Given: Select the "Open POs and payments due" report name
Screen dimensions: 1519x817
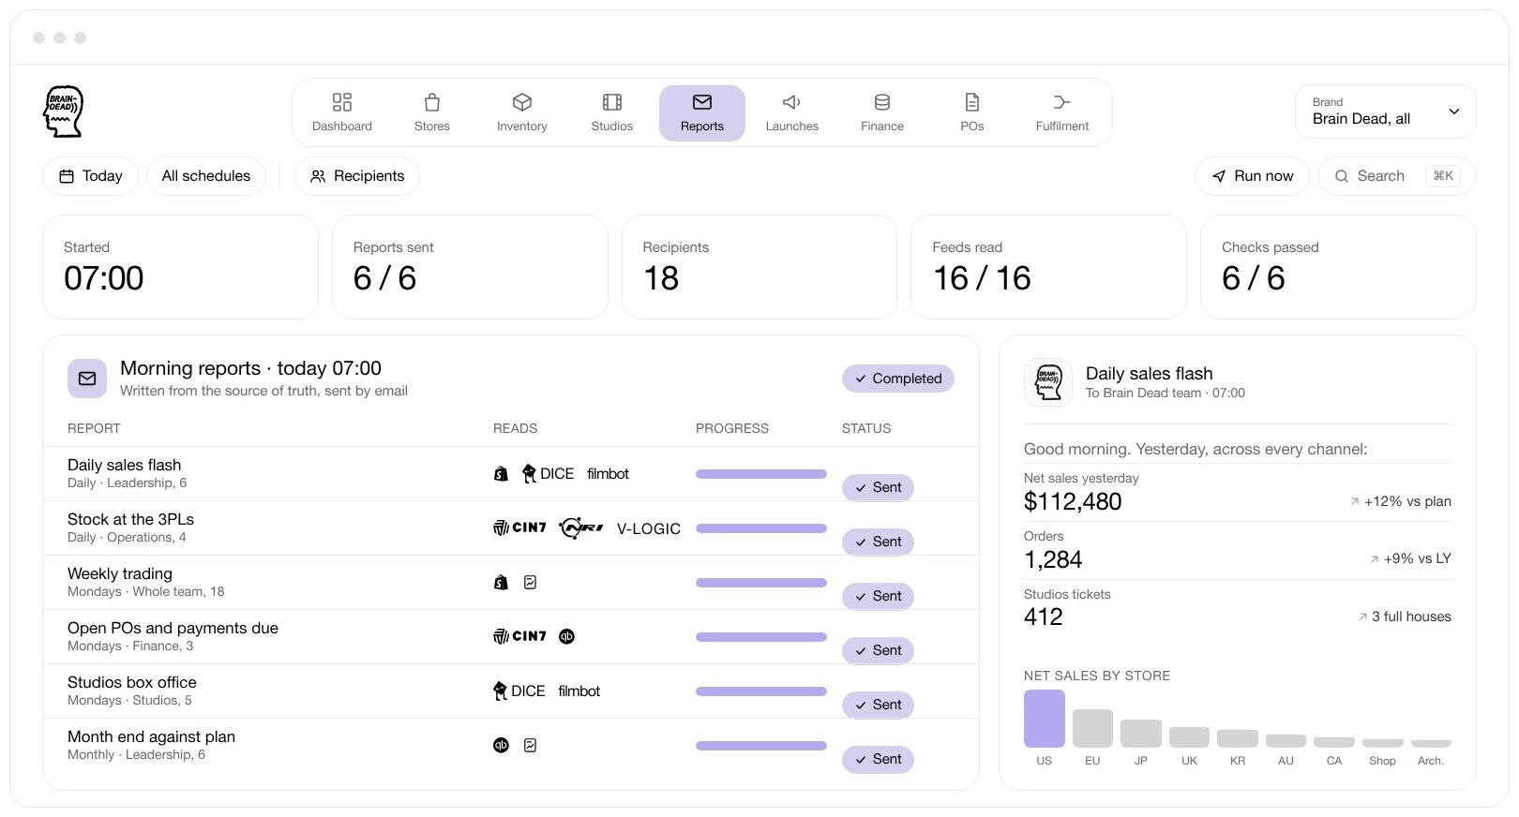Looking at the screenshot, I should [173, 628].
